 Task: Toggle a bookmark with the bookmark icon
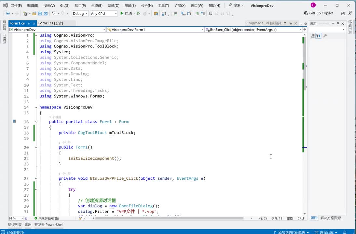pos(211,14)
